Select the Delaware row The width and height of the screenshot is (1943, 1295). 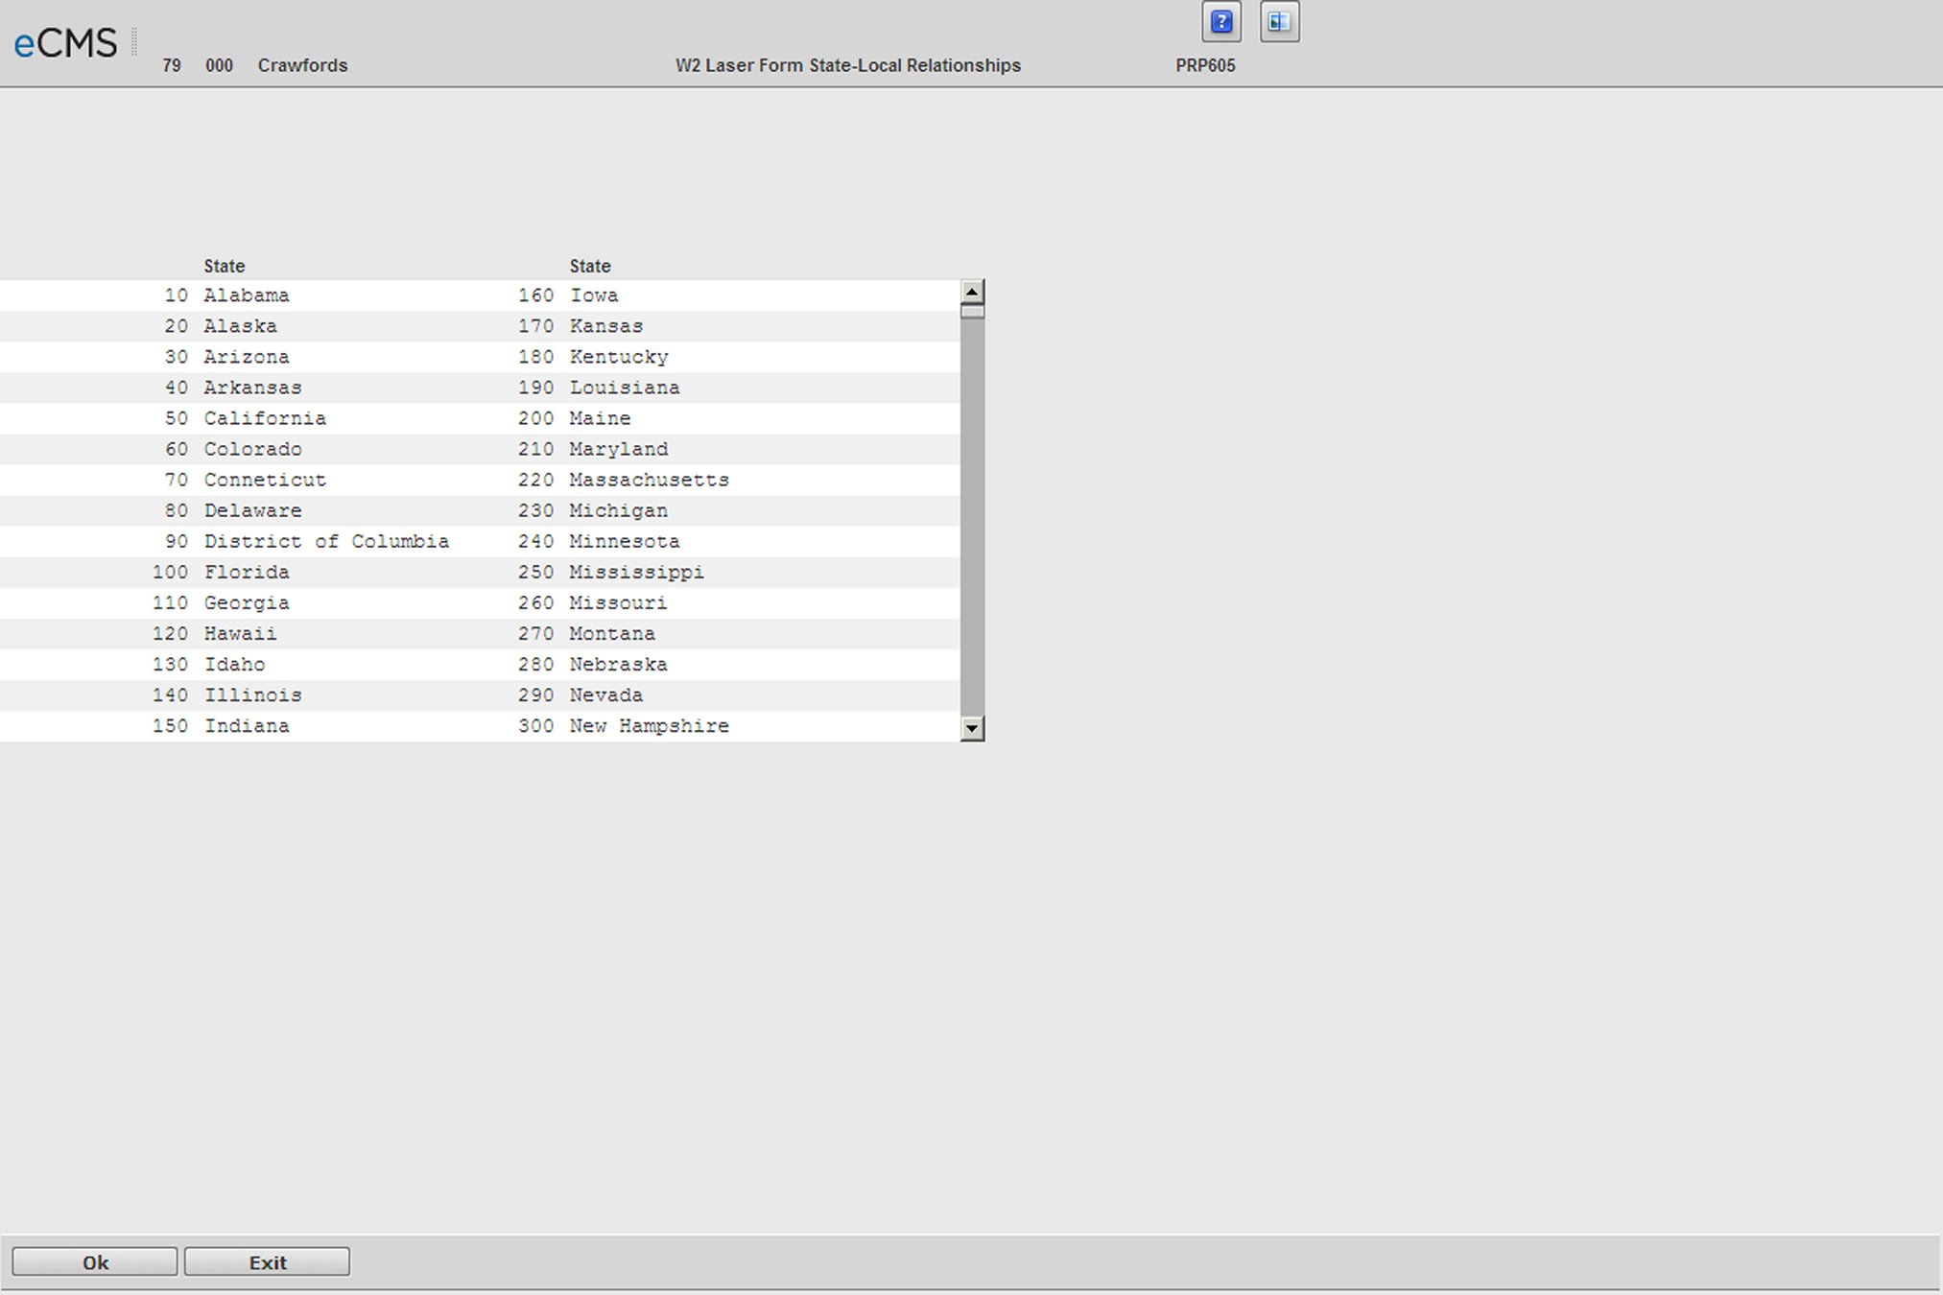pyautogui.click(x=253, y=510)
